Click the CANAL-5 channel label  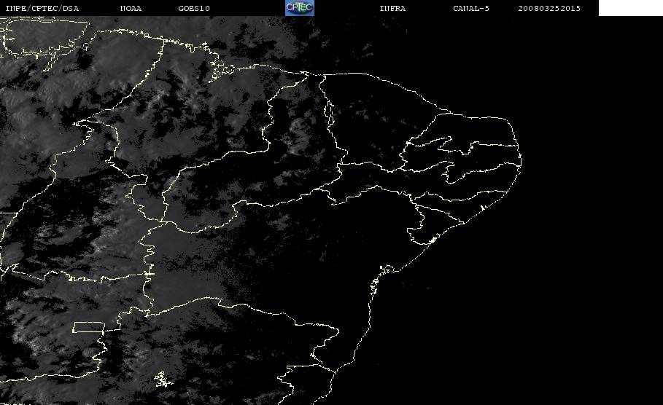(471, 9)
